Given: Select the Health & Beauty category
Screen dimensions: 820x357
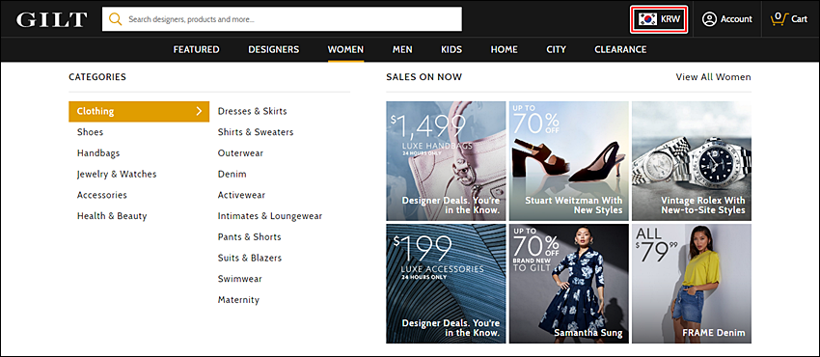Looking at the screenshot, I should [112, 216].
